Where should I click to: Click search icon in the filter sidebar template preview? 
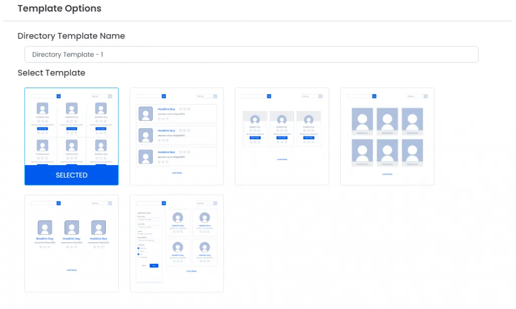click(164, 203)
